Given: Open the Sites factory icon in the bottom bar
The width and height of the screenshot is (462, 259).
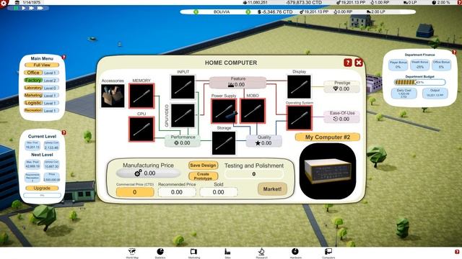Looking at the screenshot, I should coord(227,253).
